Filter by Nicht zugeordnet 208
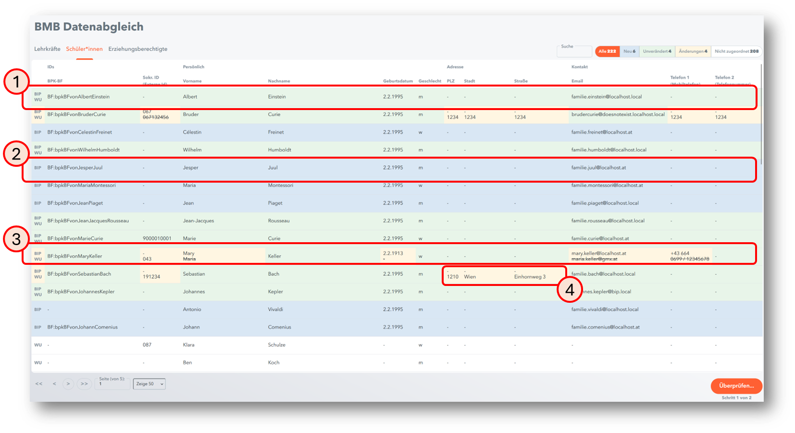The height and width of the screenshot is (433, 795). (736, 51)
